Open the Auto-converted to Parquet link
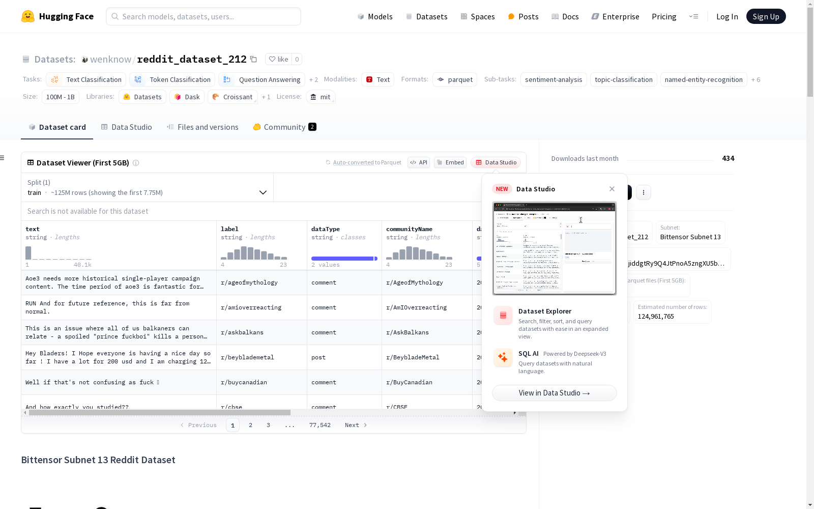The height and width of the screenshot is (509, 814). pyautogui.click(x=354, y=162)
